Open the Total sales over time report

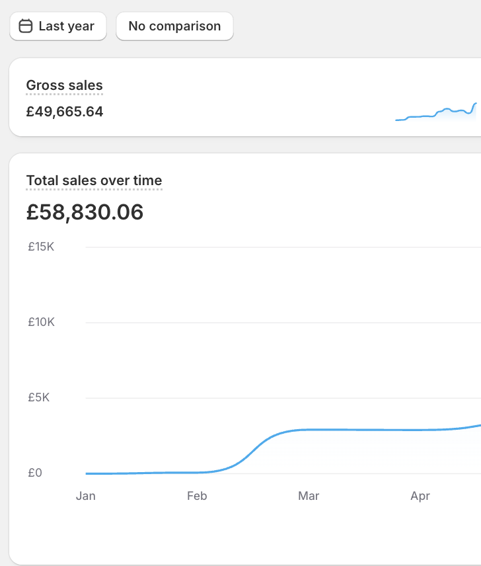(94, 181)
